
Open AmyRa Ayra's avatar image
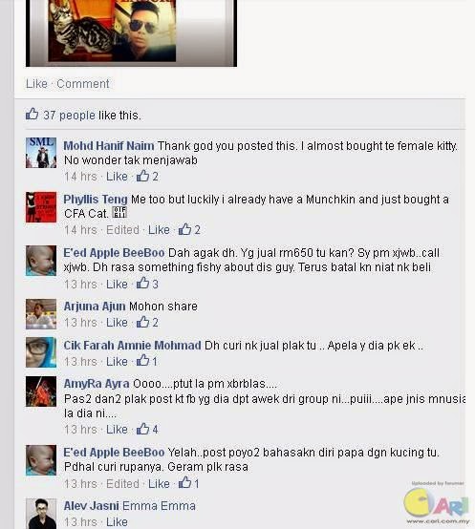tap(41, 391)
